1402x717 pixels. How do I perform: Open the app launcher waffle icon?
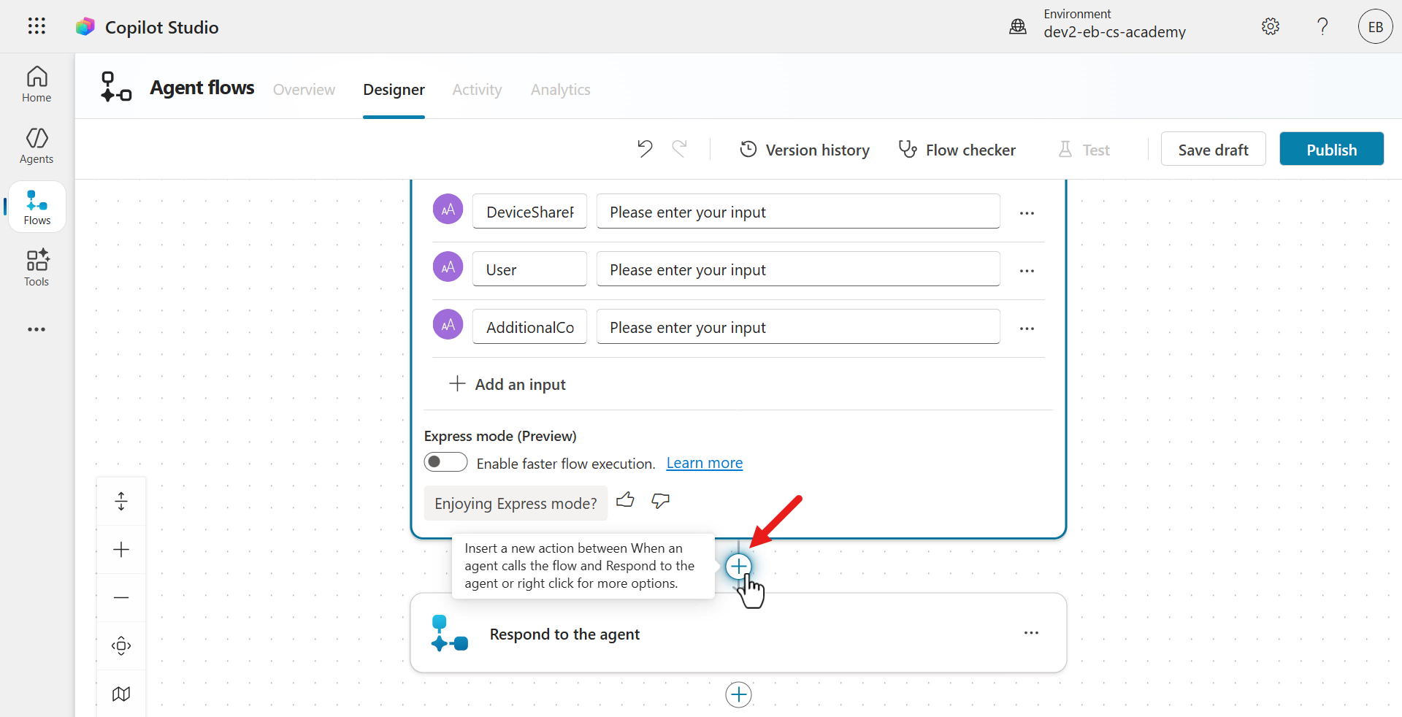click(x=37, y=26)
